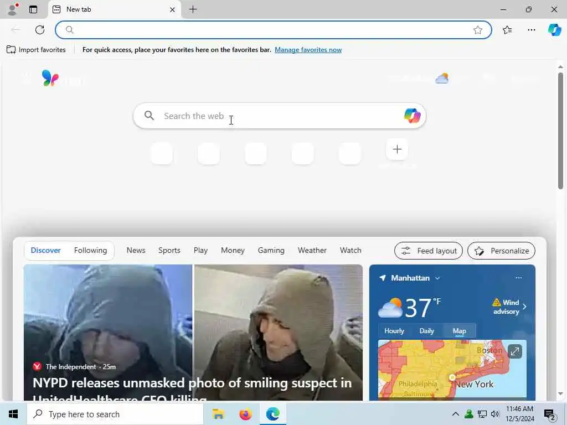Click the Edge taskbar icon
The image size is (567, 425).
[273, 414]
